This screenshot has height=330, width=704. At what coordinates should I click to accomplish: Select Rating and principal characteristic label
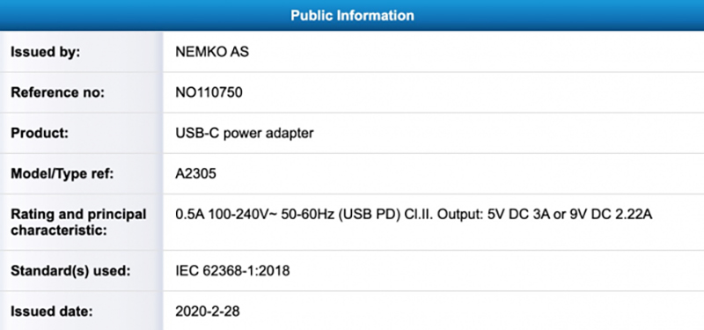(x=78, y=223)
